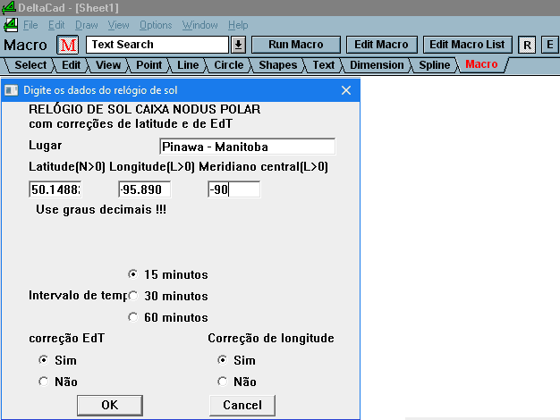Set correção EdT to Não
This screenshot has height=420, width=560.
[x=43, y=382]
